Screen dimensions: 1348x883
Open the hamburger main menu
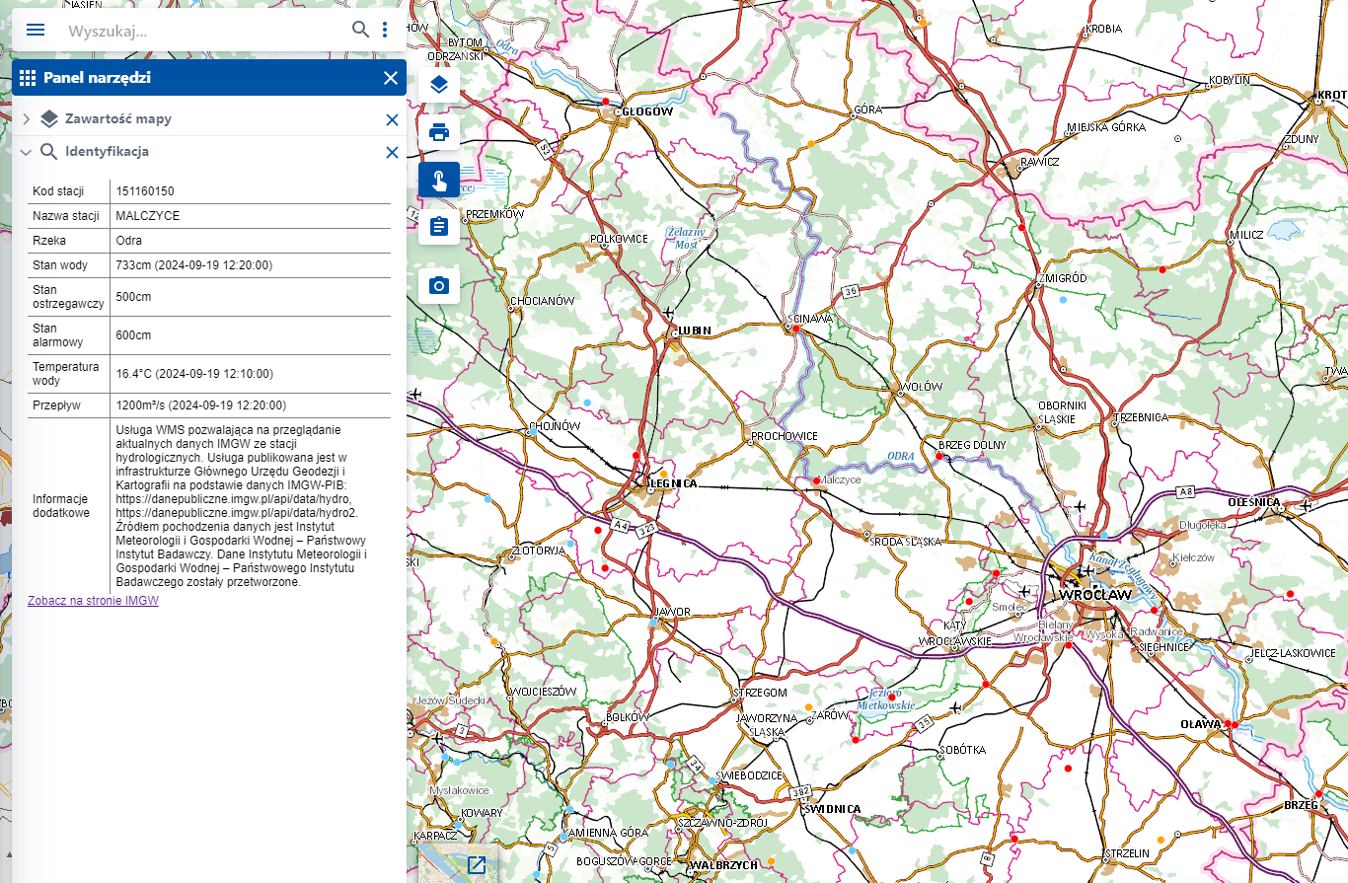tap(36, 30)
